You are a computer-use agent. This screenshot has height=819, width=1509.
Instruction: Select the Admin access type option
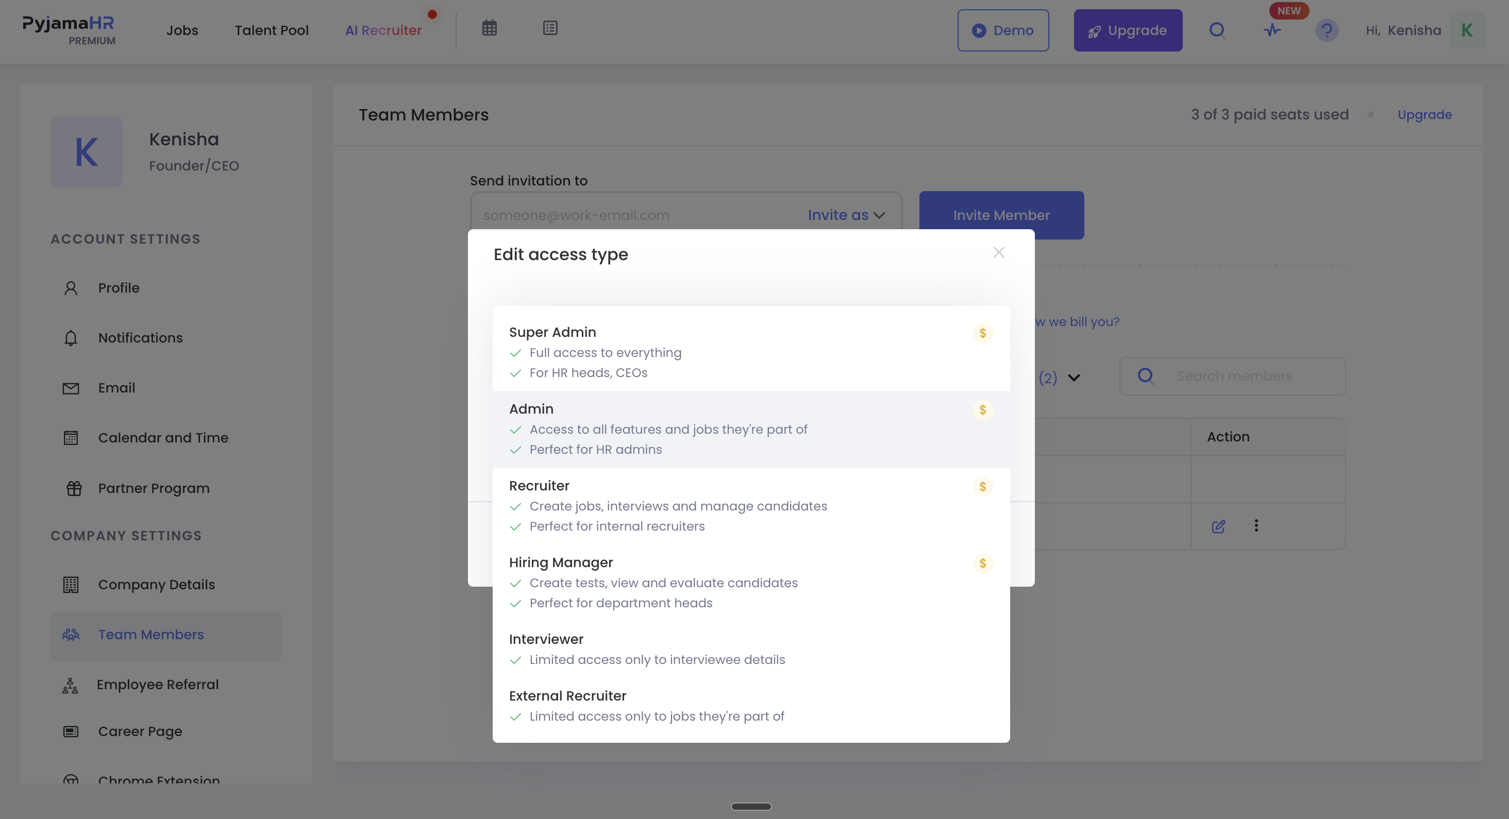(x=751, y=429)
